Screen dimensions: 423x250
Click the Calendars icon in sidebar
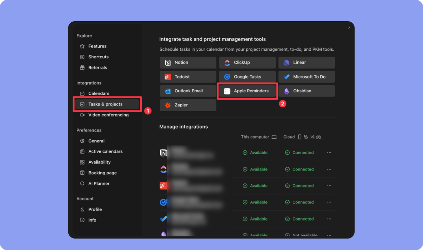coord(82,93)
